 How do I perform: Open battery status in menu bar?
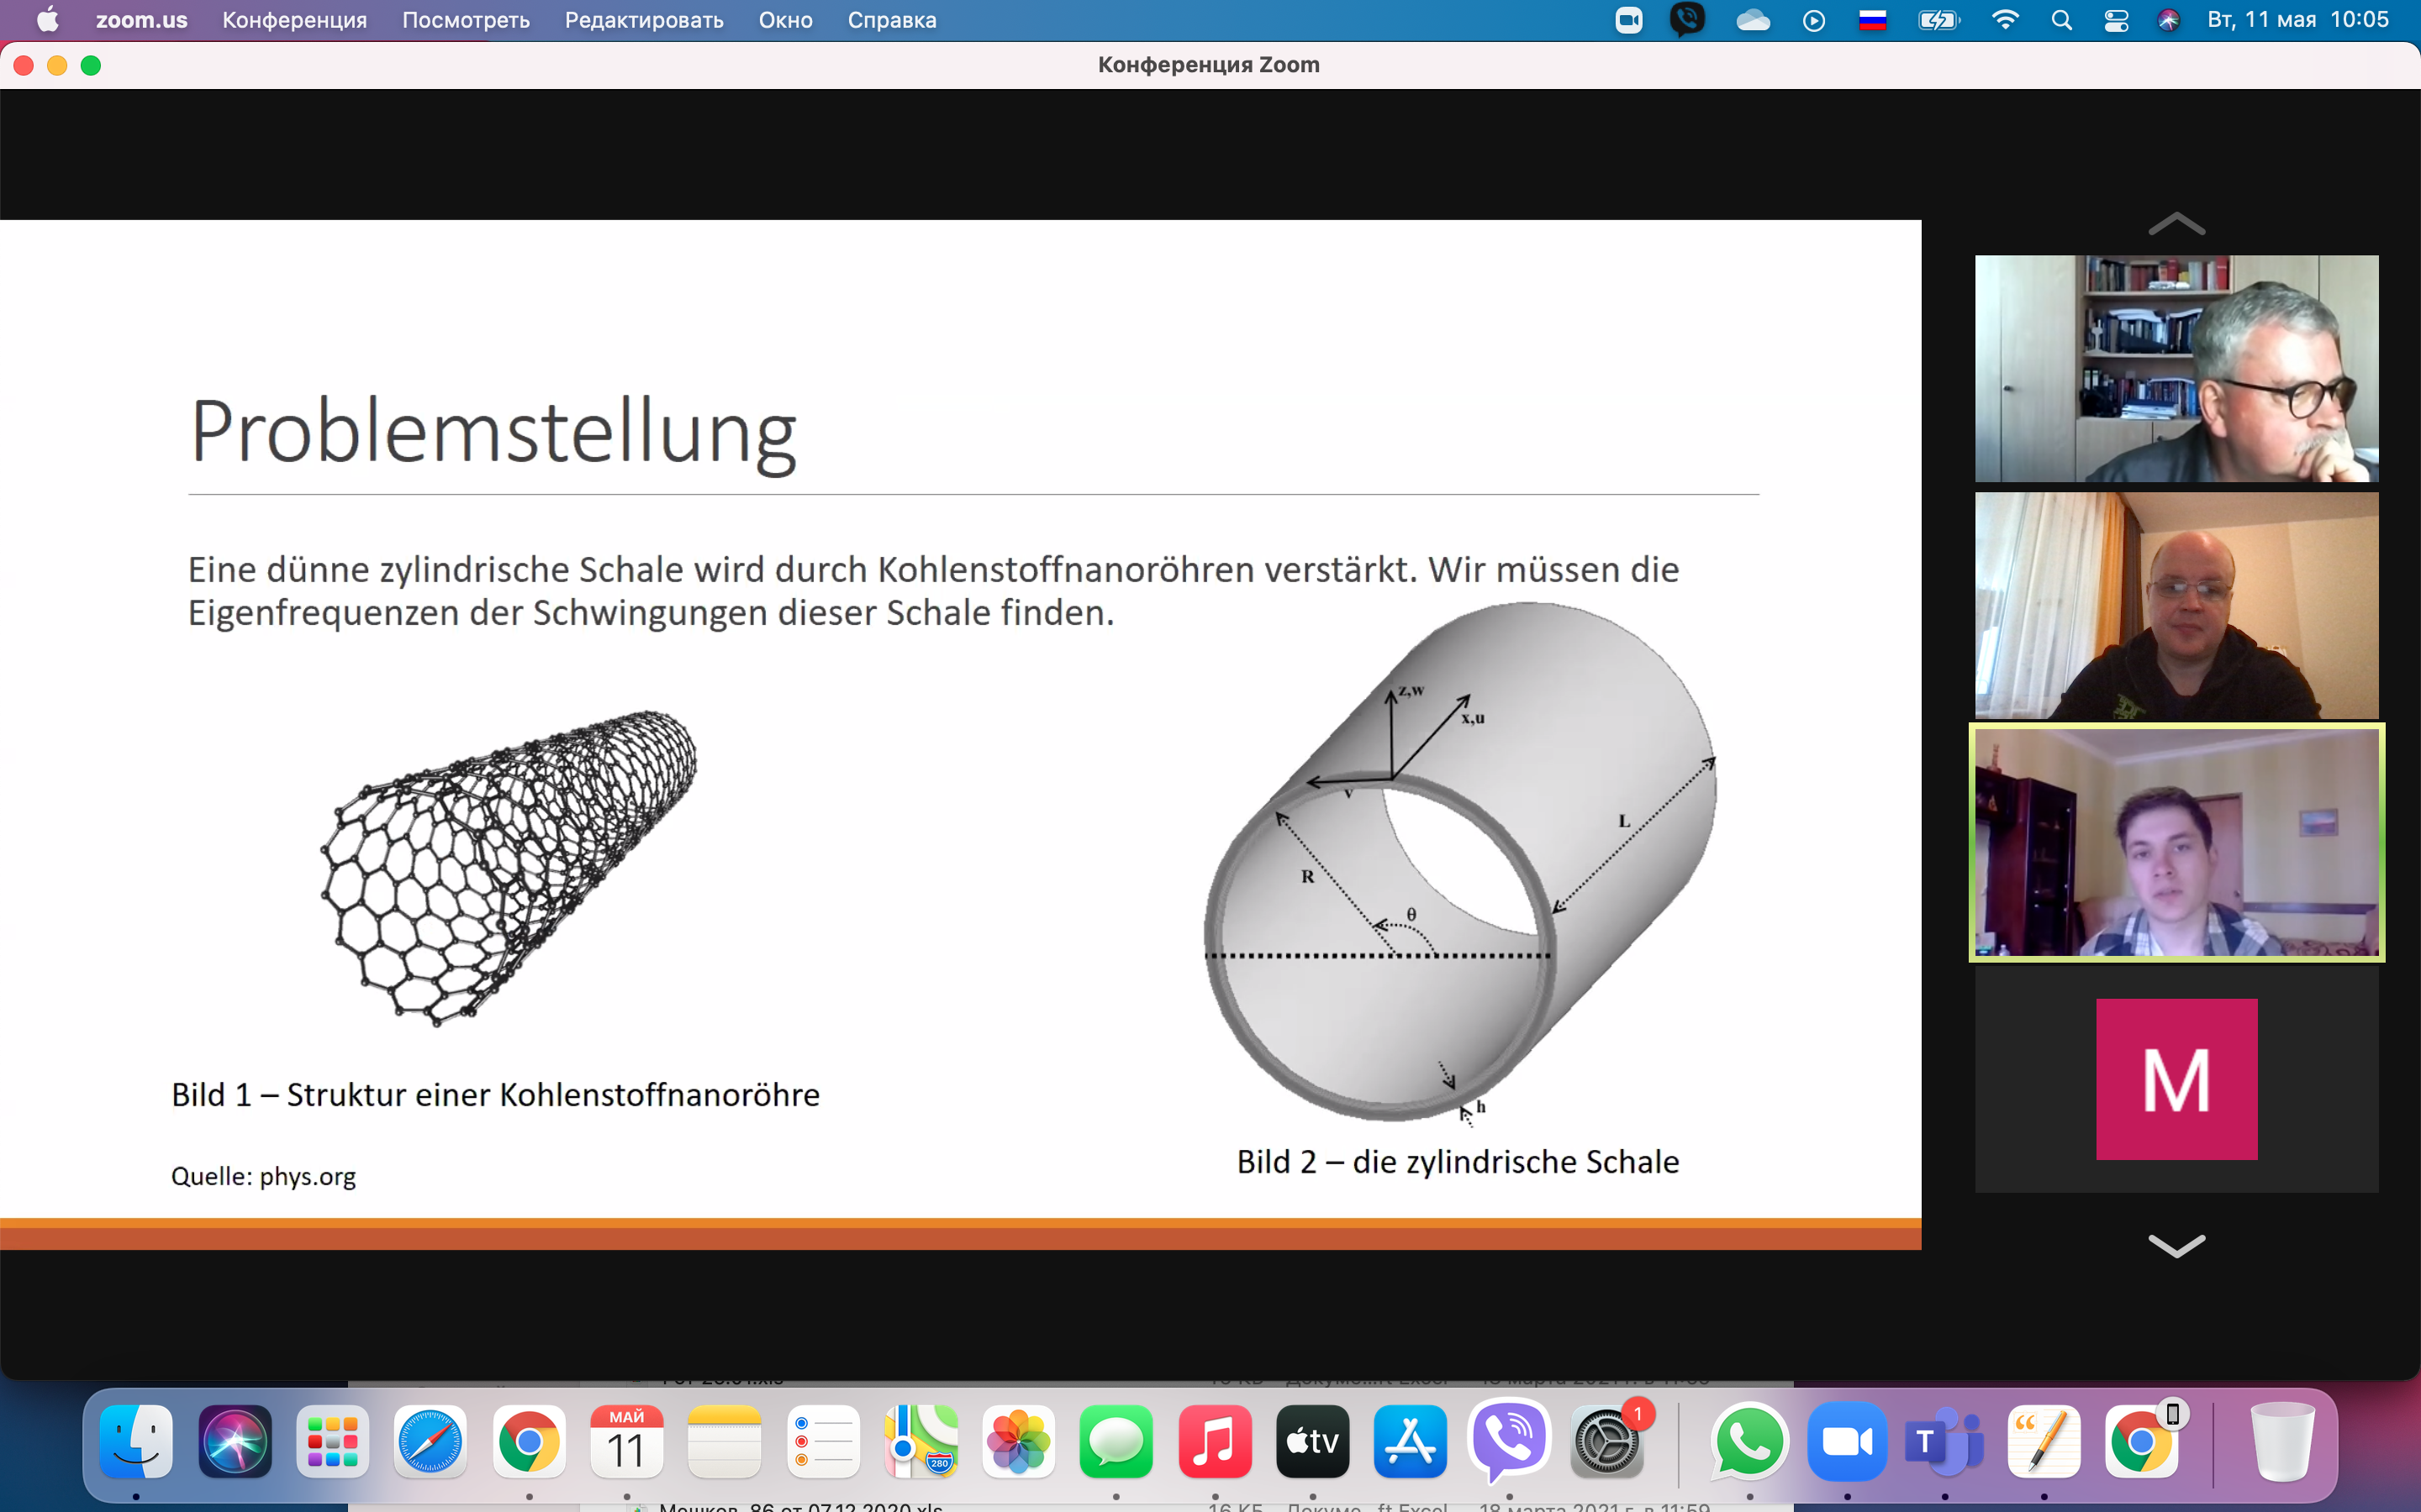(x=1938, y=20)
